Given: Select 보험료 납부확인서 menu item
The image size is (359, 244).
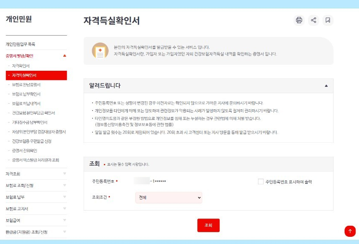Looking at the screenshot, I should (x=29, y=94).
